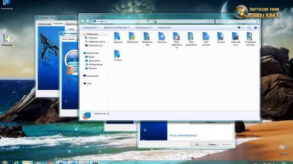Select Компьютер in the navigation pane

(x=92, y=76)
